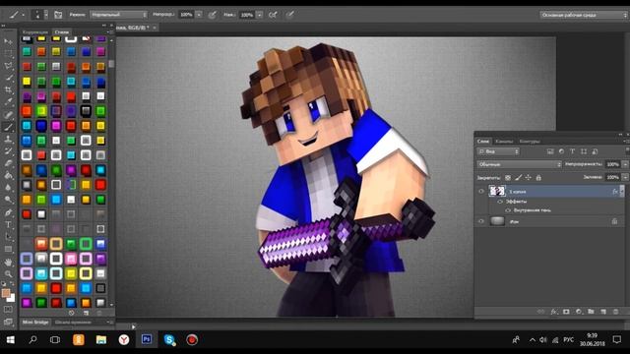Open the layer fill dropdown arrow
The height and width of the screenshot is (354, 630).
point(625,177)
